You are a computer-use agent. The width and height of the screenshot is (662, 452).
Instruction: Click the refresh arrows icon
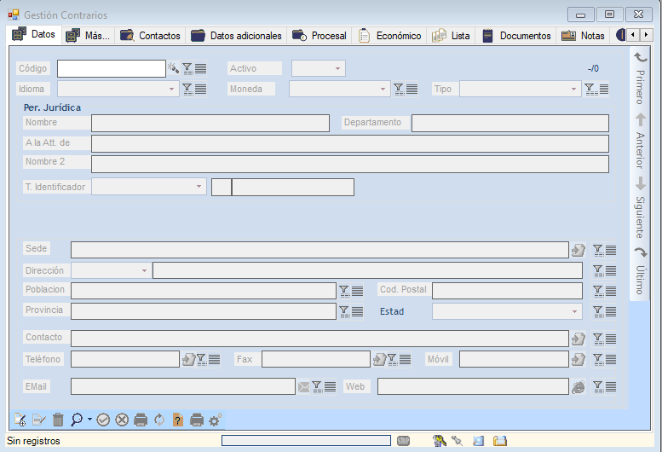[x=159, y=420]
